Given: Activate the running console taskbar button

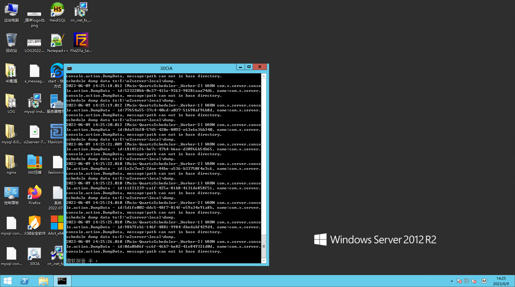Looking at the screenshot, I should 62,281.
